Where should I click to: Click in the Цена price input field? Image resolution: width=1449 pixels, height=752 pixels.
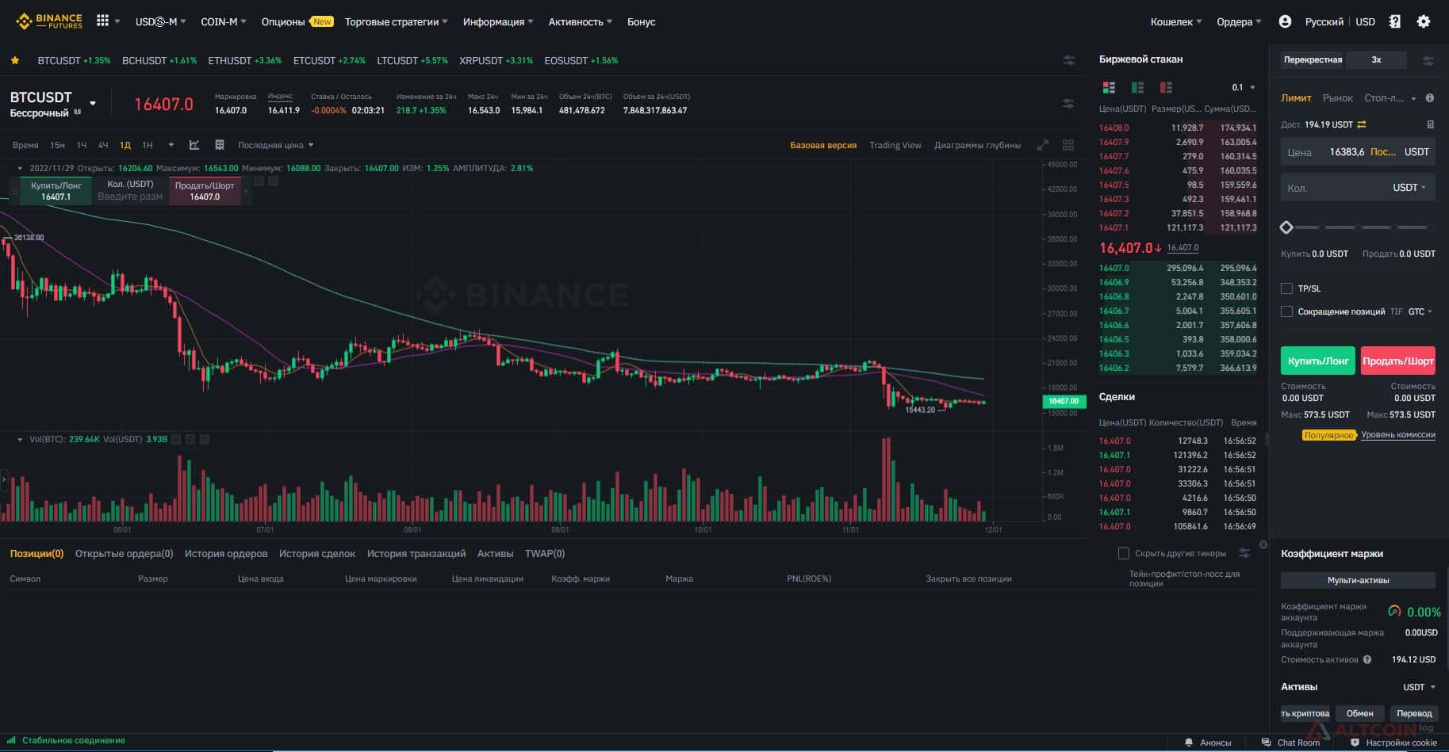point(1358,152)
